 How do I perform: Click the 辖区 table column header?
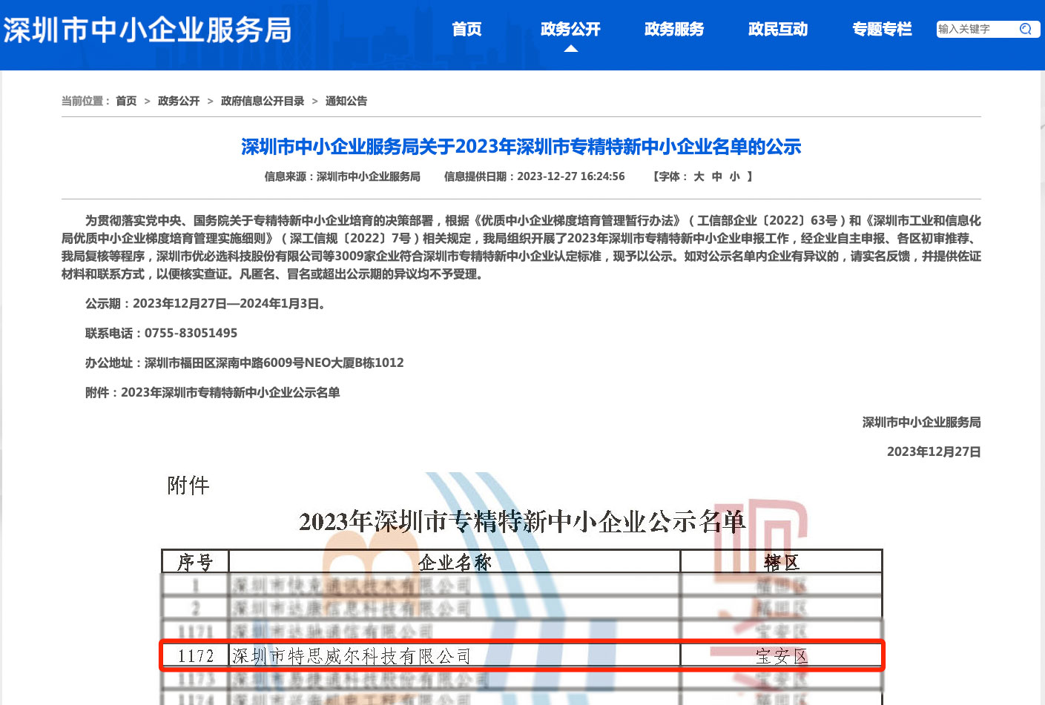[782, 562]
